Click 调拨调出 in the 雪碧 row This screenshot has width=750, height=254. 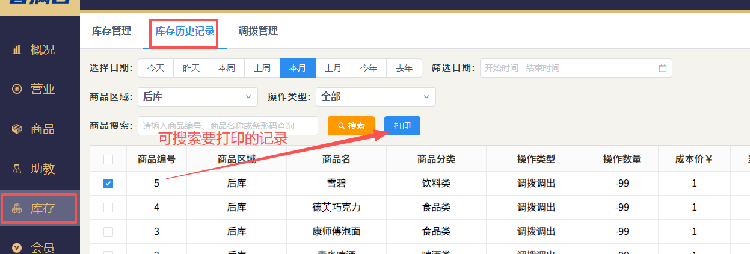coord(536,184)
